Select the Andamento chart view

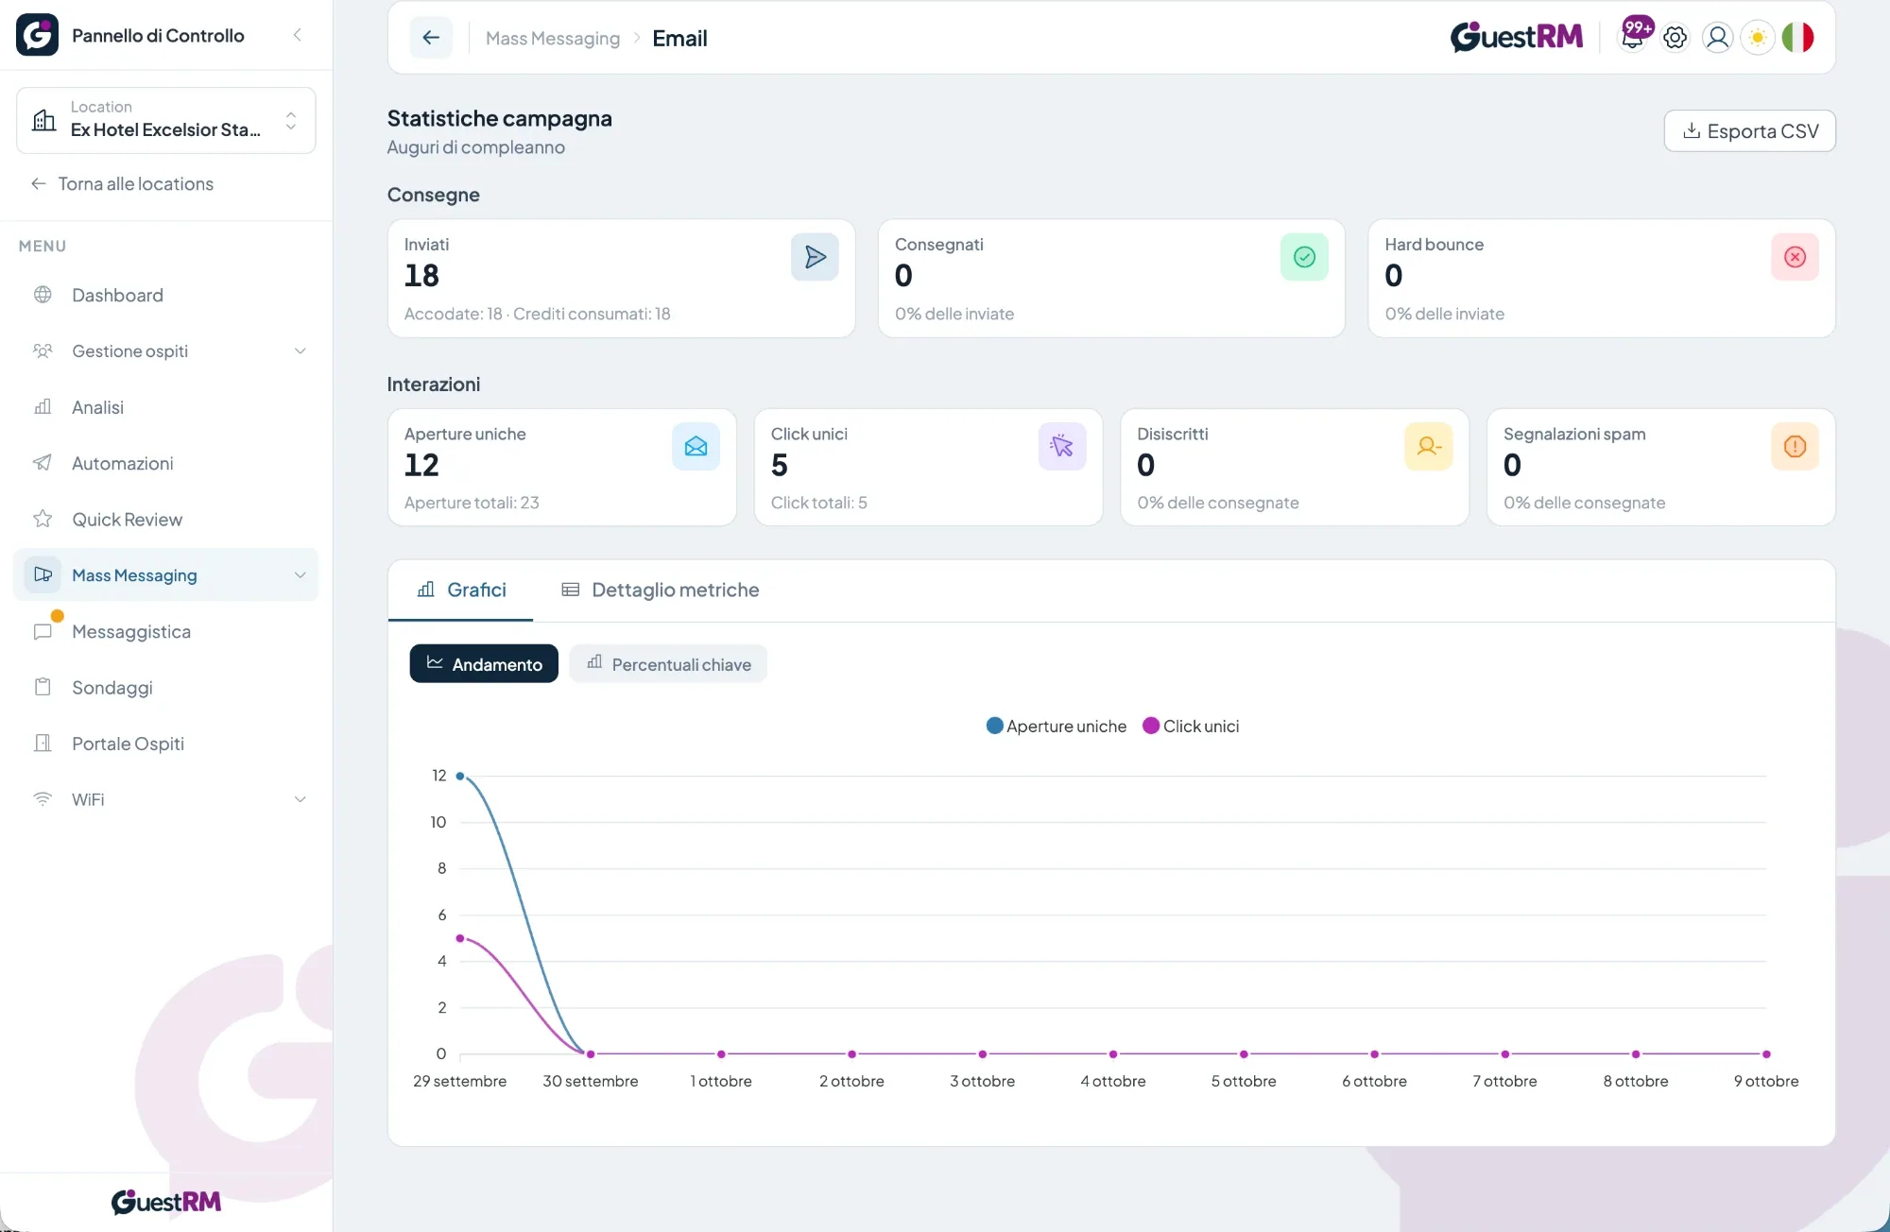[484, 664]
